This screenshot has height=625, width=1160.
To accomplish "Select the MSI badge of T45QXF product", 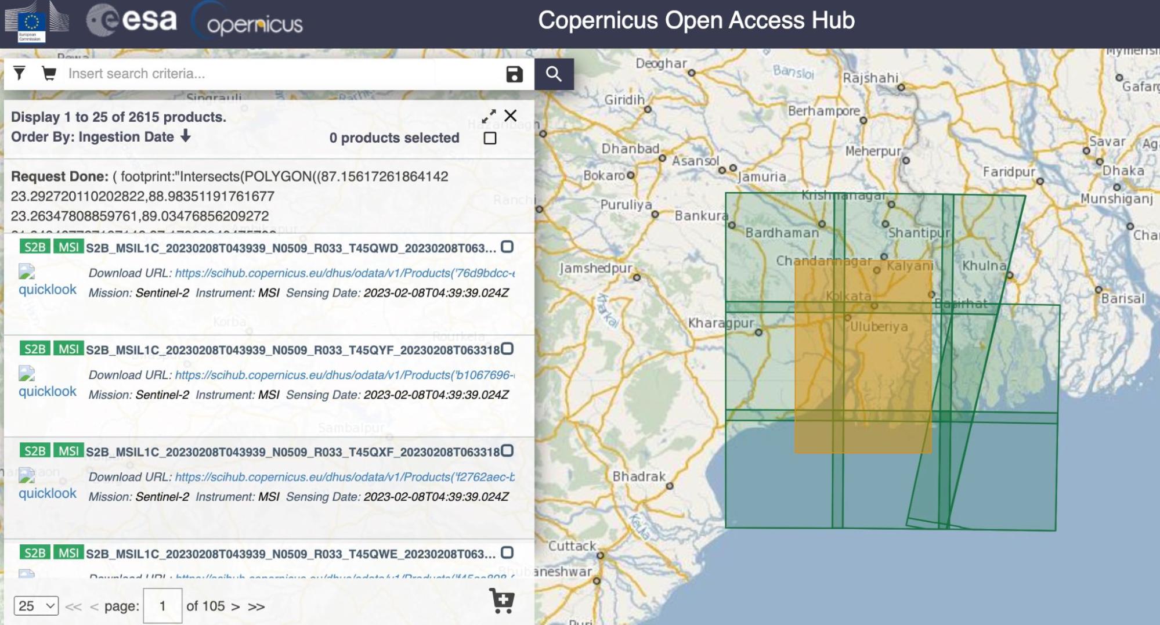I will pos(68,451).
